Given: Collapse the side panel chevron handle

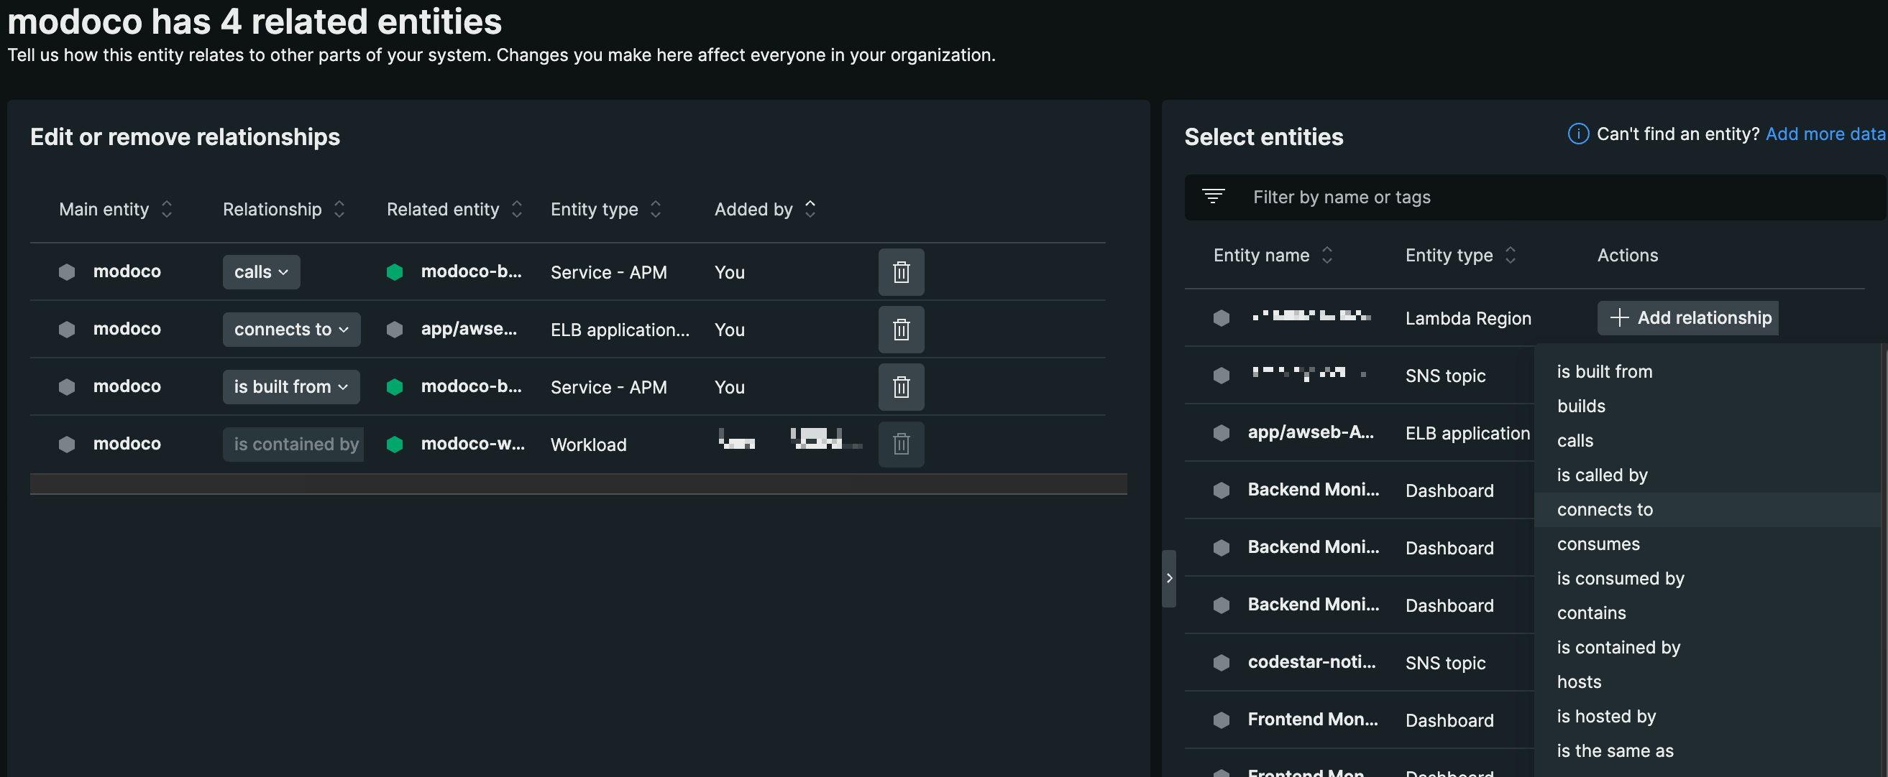Looking at the screenshot, I should [1169, 579].
